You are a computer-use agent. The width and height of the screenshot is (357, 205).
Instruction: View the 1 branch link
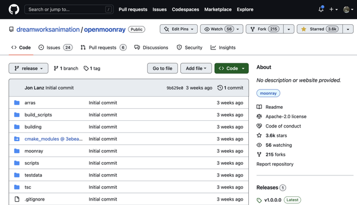[66, 68]
